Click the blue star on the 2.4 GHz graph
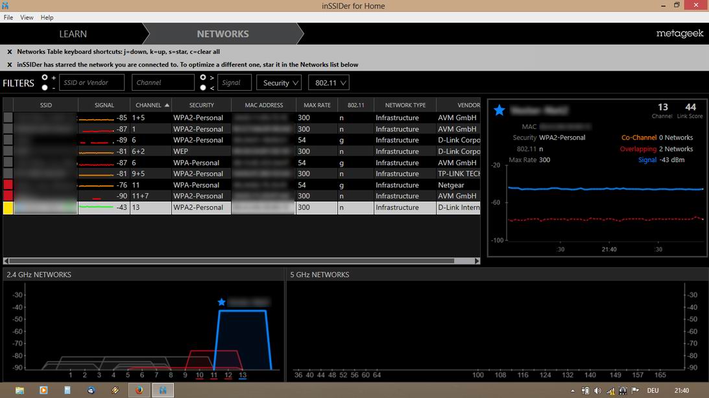Image resolution: width=709 pixels, height=398 pixels. click(x=222, y=302)
